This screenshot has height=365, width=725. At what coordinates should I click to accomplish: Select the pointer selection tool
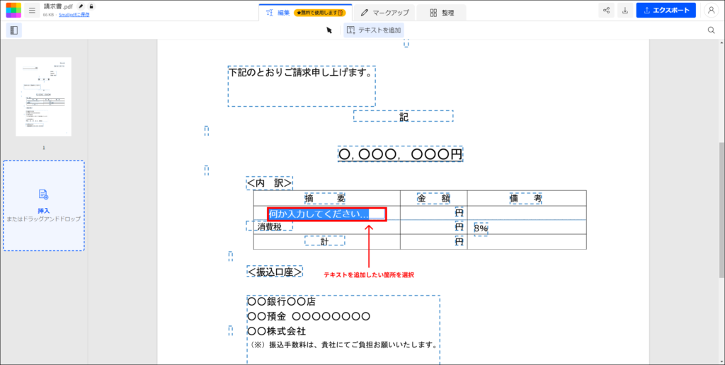329,30
